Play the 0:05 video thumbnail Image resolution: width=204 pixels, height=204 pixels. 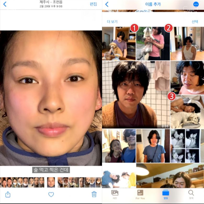pos(136,94)
